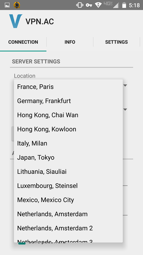Select Hong Kong, Chai Wan server
The image size is (143, 255).
tap(68, 115)
